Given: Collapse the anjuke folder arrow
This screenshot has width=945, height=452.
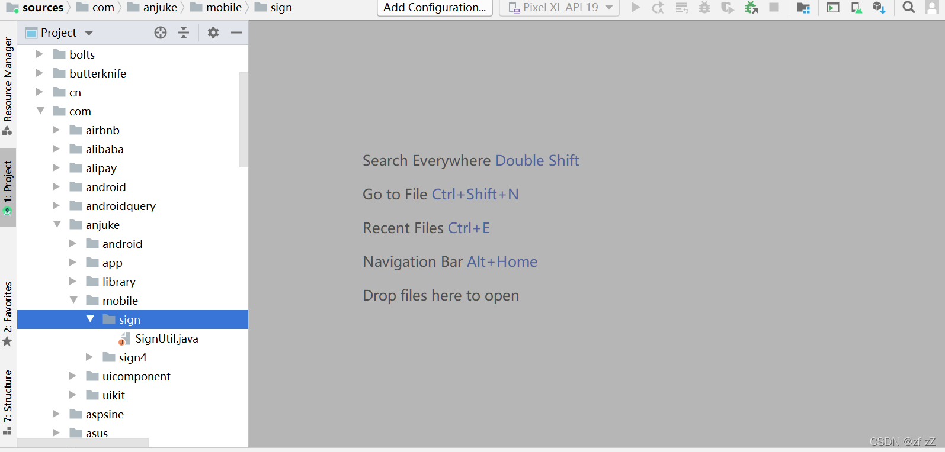Looking at the screenshot, I should [57, 225].
